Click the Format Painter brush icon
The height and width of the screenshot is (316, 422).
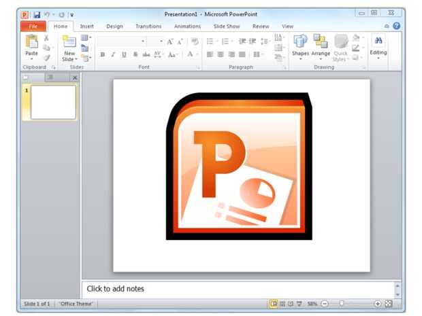click(x=47, y=58)
